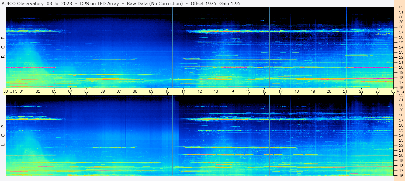The height and width of the screenshot is (181, 405).
Task: Click the 'AJ4CO Observatory' title text
Action: (23, 4)
